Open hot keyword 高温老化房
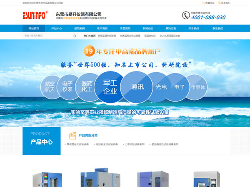The width and height of the screenshot is (250, 187). pyautogui.click(x=150, y=36)
